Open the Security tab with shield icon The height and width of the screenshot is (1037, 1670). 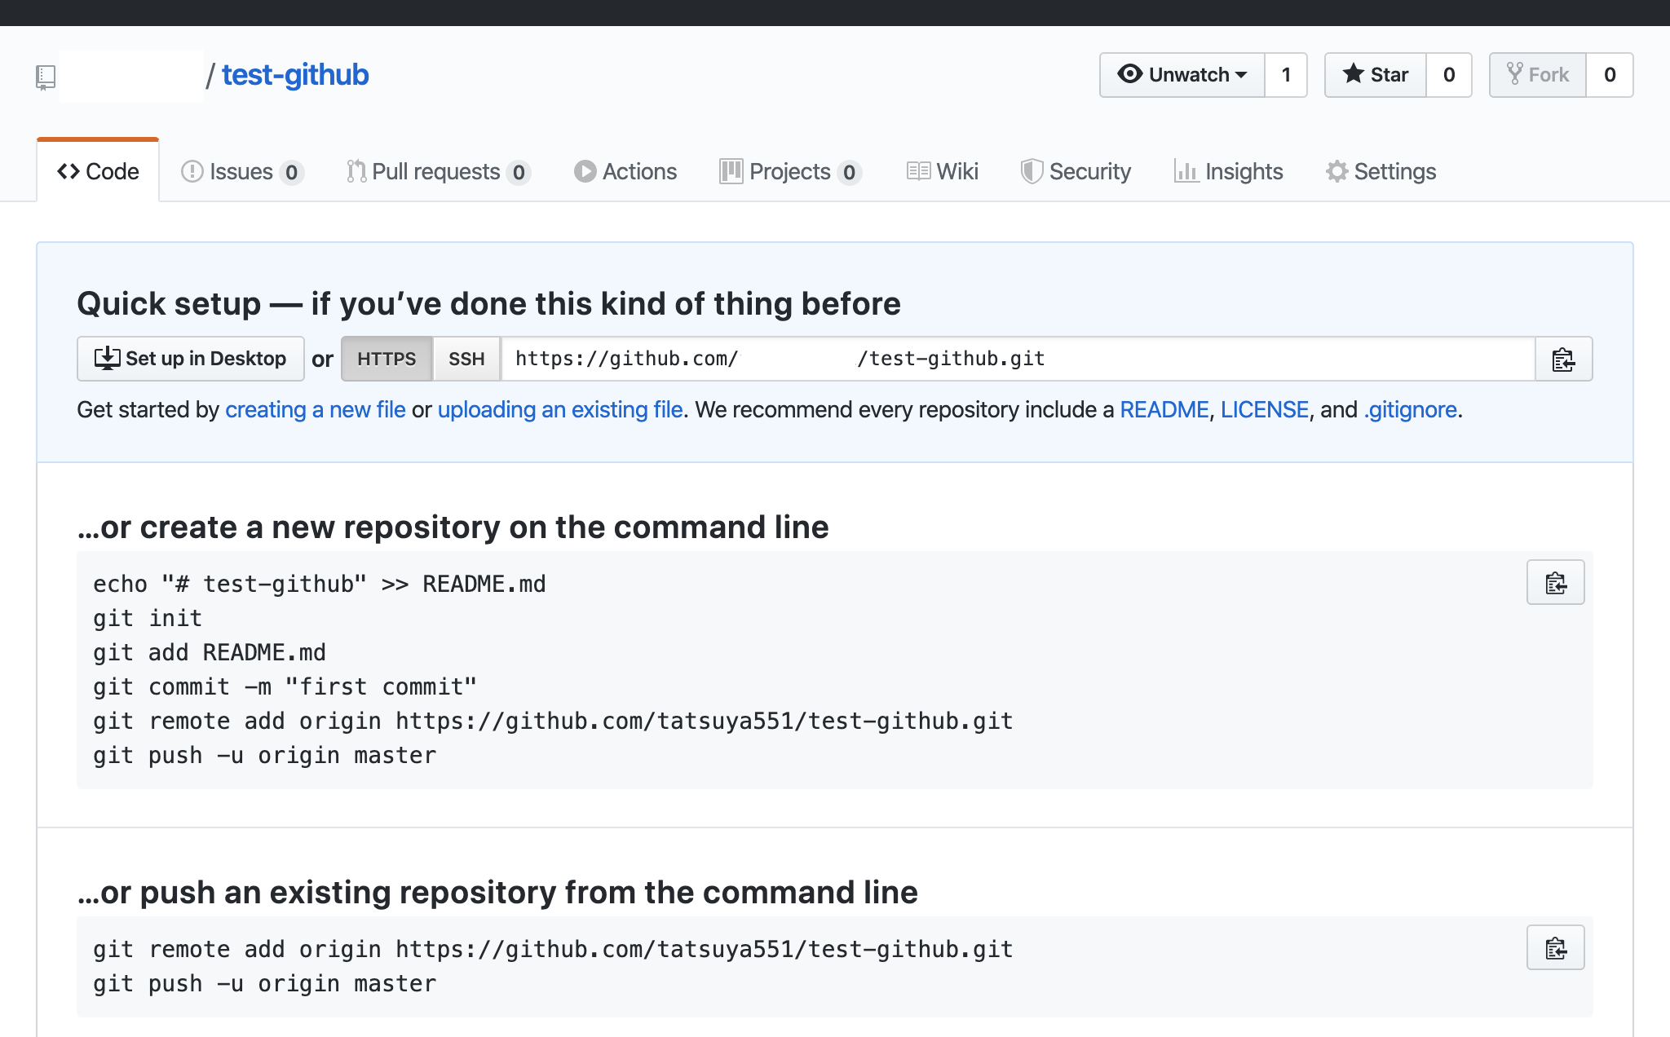pyautogui.click(x=1076, y=171)
